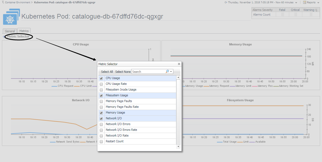The image size is (322, 162).
Task: Click the magnifier icon in the search box
Action: pyautogui.click(x=167, y=71)
